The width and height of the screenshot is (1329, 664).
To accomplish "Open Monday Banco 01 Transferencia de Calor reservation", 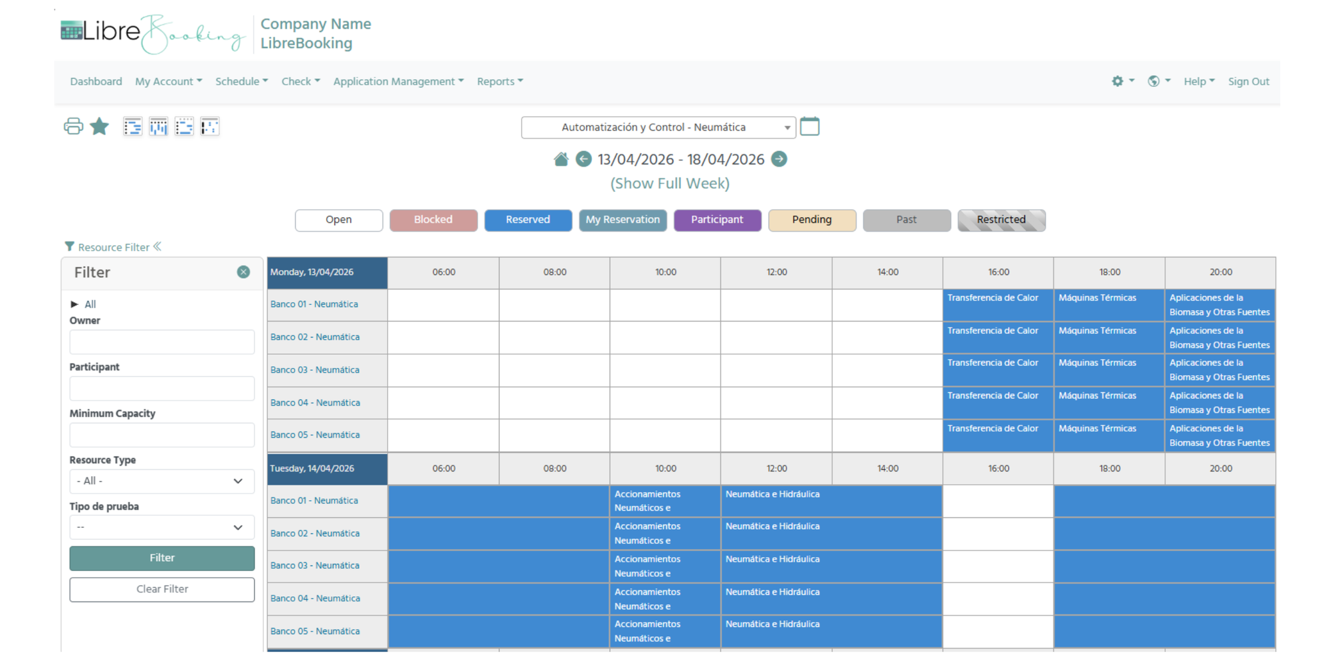I will (x=998, y=305).
